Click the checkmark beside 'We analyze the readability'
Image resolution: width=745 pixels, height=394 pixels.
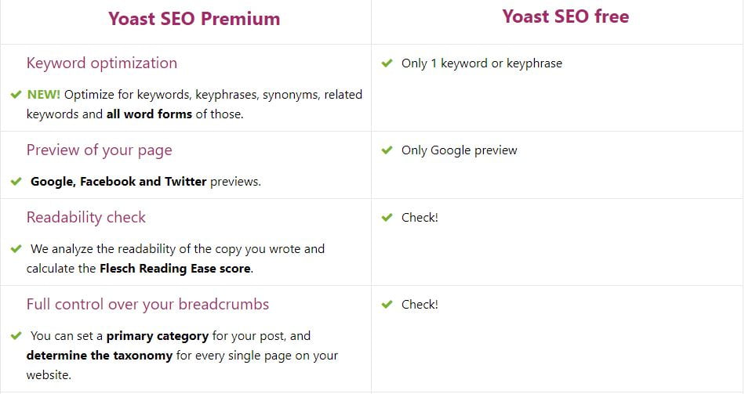tap(16, 249)
